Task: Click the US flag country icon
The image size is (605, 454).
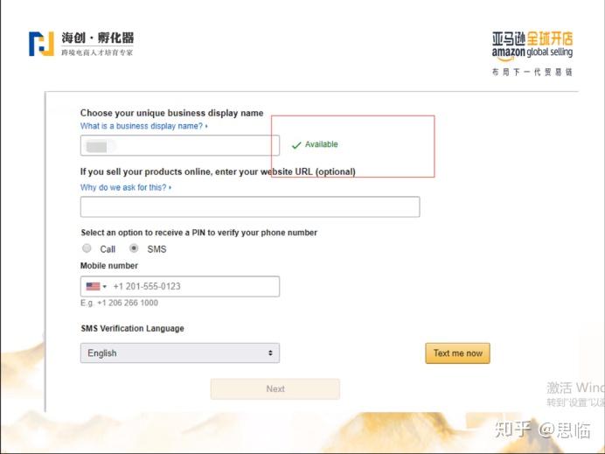Action: [93, 286]
